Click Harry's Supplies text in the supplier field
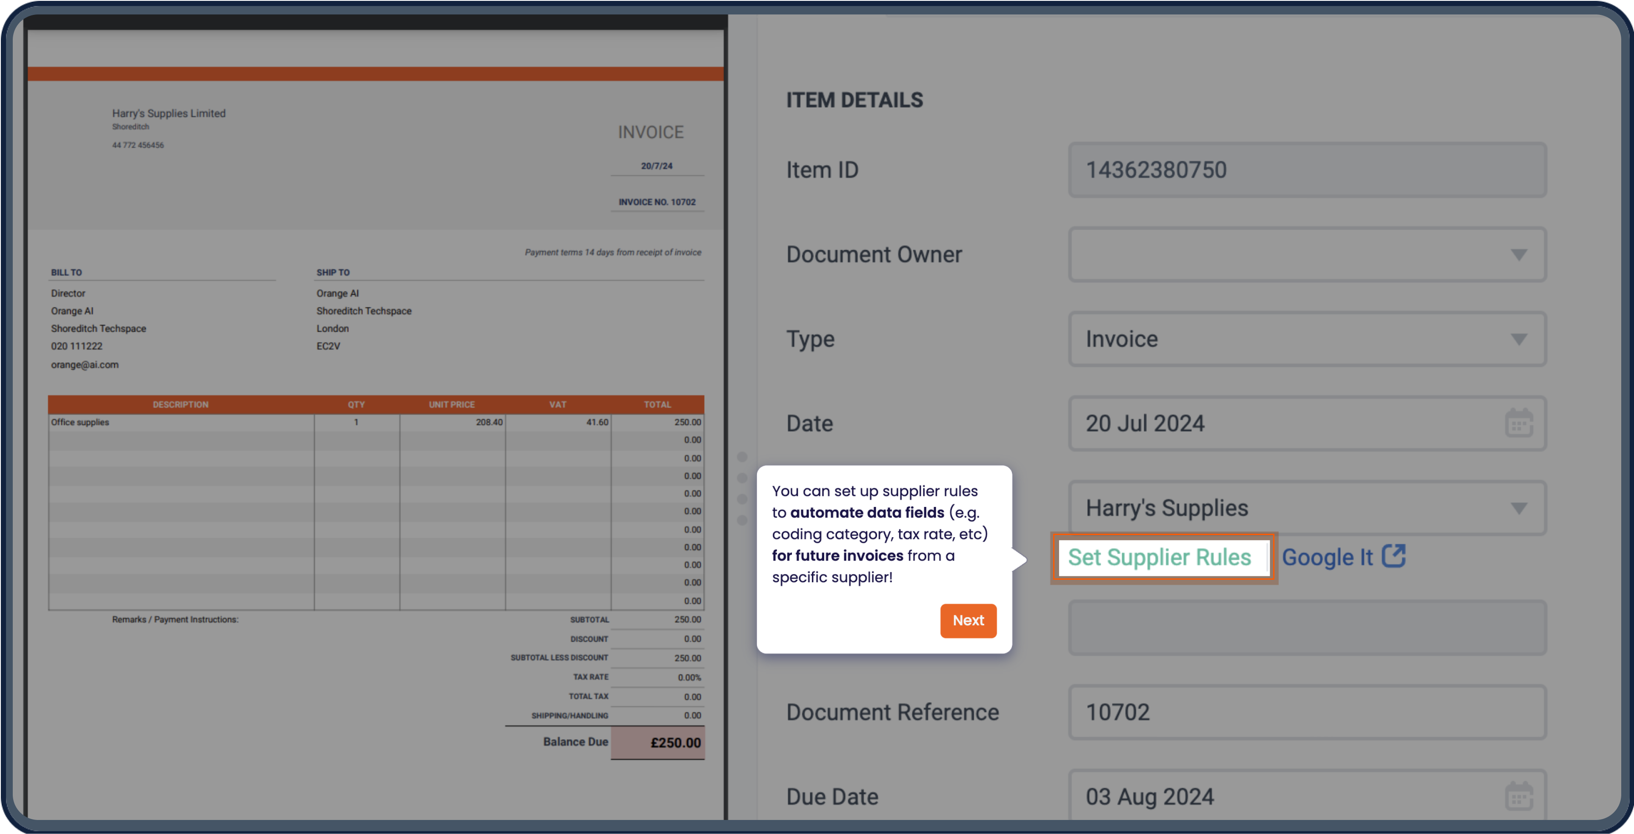The width and height of the screenshot is (1634, 834). [x=1167, y=508]
